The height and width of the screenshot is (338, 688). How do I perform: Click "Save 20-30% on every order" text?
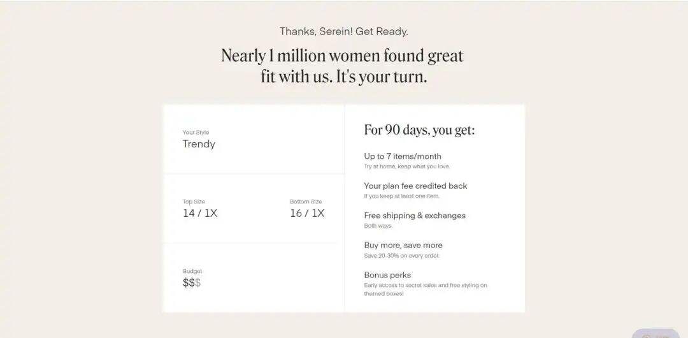pos(402,256)
